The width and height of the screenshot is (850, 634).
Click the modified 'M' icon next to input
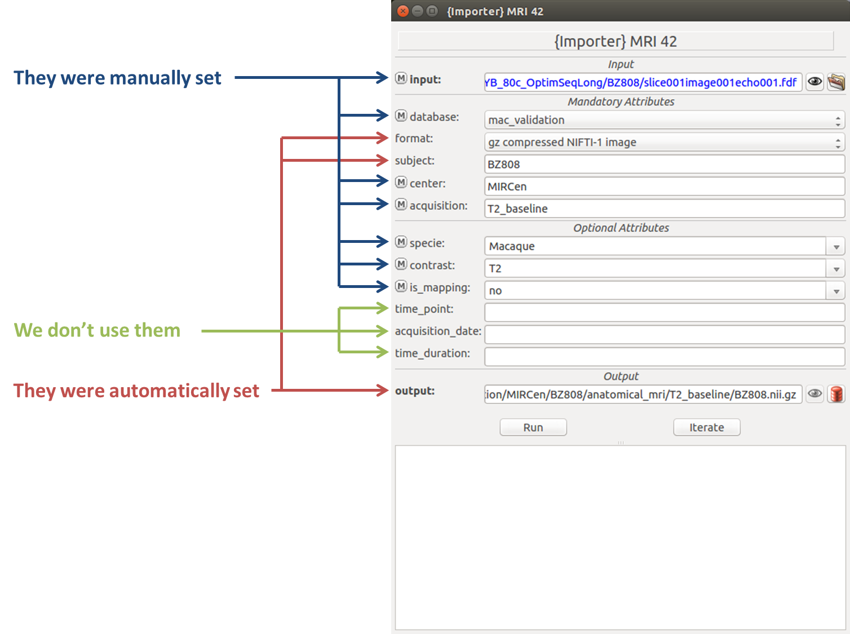tap(401, 78)
